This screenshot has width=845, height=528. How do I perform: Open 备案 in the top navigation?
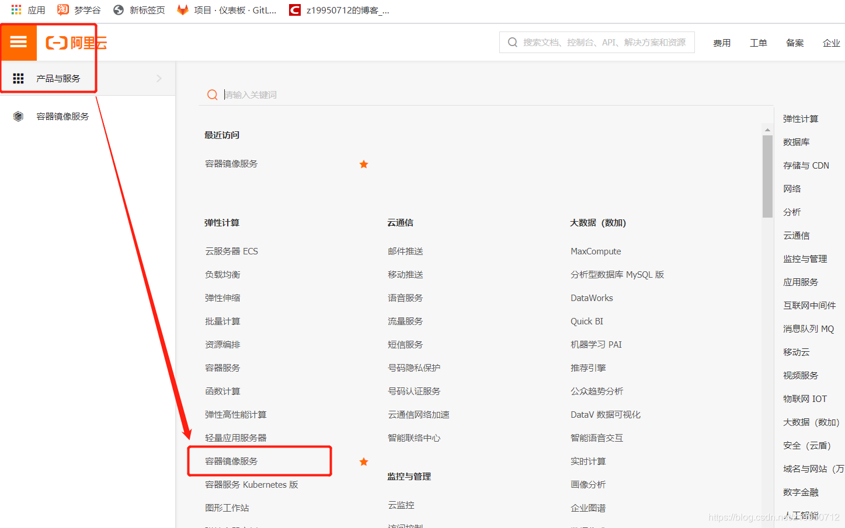click(x=795, y=43)
